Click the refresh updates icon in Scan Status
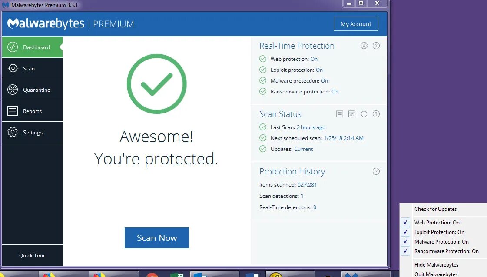This screenshot has width=487, height=277. [364, 114]
